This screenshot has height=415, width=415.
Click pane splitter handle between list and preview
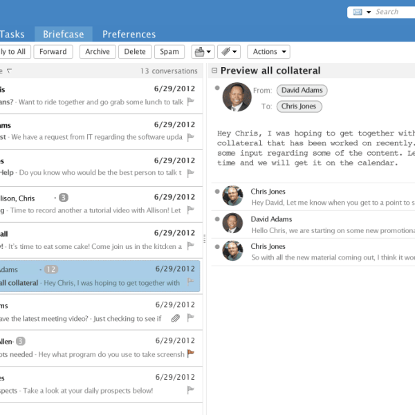pos(204,239)
